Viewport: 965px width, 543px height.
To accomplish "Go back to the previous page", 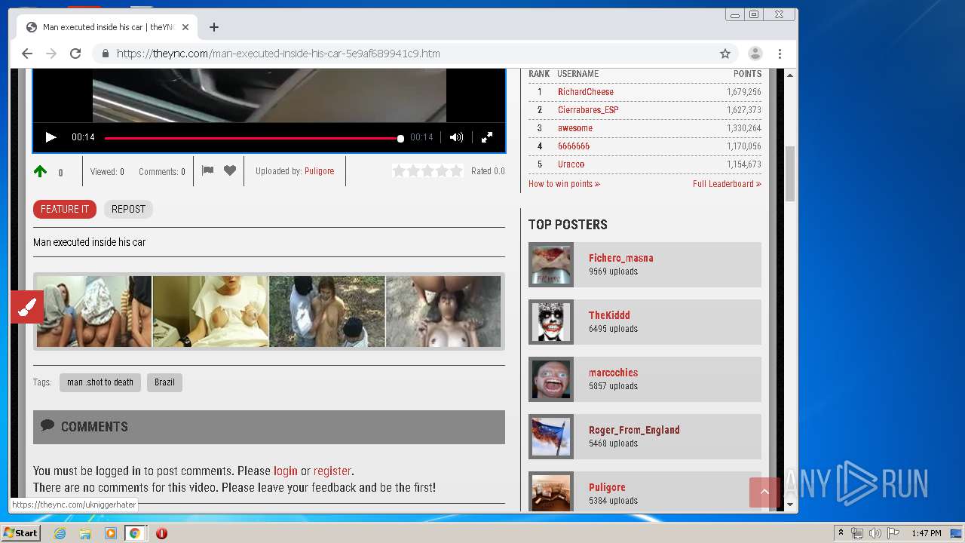I will [x=27, y=54].
